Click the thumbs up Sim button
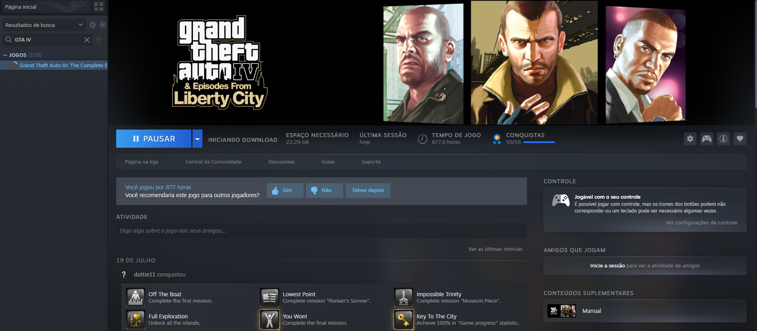Screen dimensions: 757x331 [x=285, y=190]
